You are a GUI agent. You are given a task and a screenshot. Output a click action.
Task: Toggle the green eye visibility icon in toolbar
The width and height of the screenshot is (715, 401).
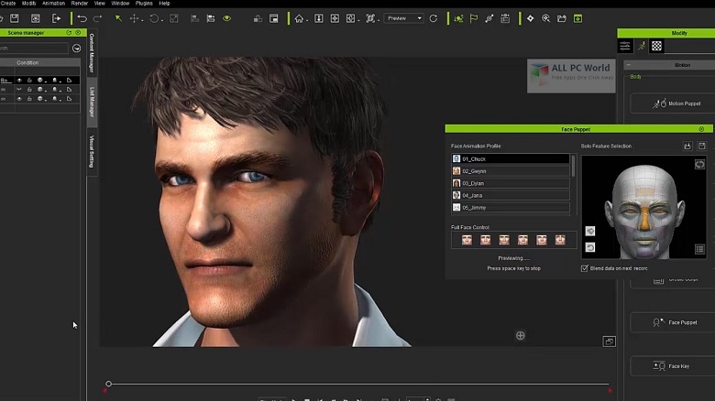[226, 18]
